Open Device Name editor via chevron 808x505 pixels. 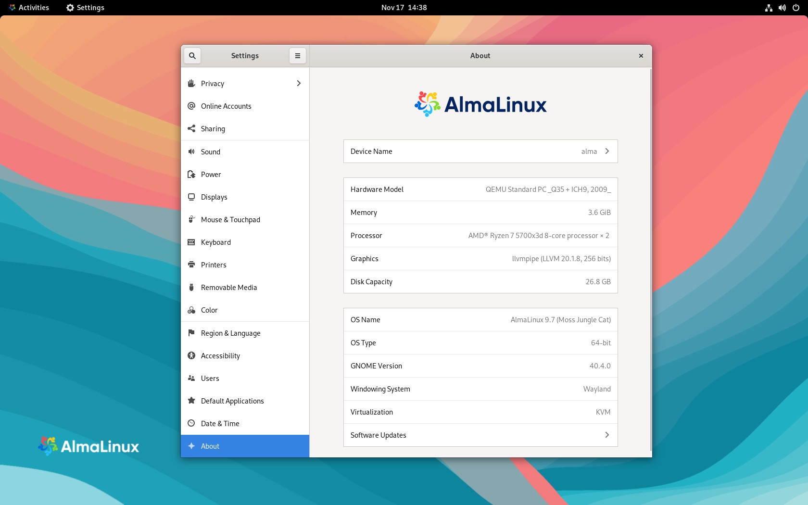click(607, 151)
